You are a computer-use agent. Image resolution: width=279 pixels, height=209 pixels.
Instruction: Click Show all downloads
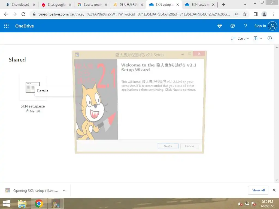(x=258, y=190)
